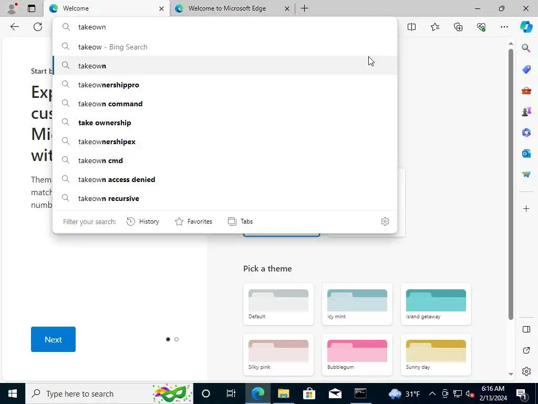Show hidden system tray icons
This screenshot has width=538, height=404.
pyautogui.click(x=432, y=393)
